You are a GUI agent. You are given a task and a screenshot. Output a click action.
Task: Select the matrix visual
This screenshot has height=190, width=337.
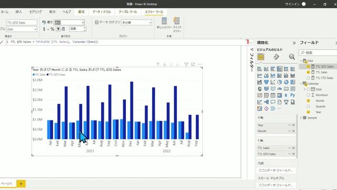click(280, 96)
